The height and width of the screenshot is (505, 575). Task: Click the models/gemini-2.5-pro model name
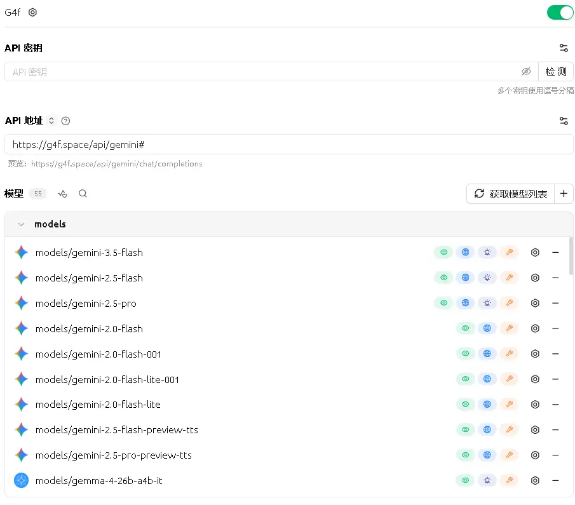click(86, 303)
